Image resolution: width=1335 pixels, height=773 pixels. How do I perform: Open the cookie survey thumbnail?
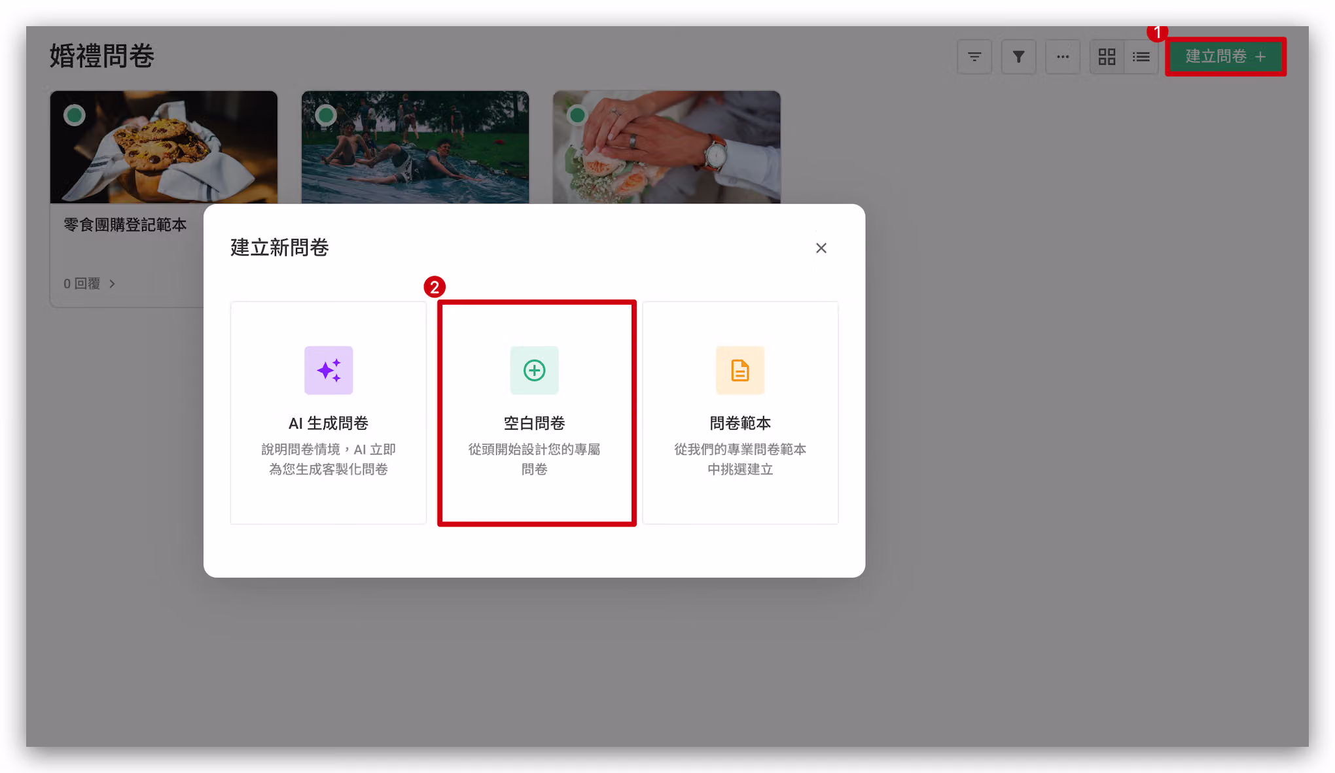tap(164, 147)
